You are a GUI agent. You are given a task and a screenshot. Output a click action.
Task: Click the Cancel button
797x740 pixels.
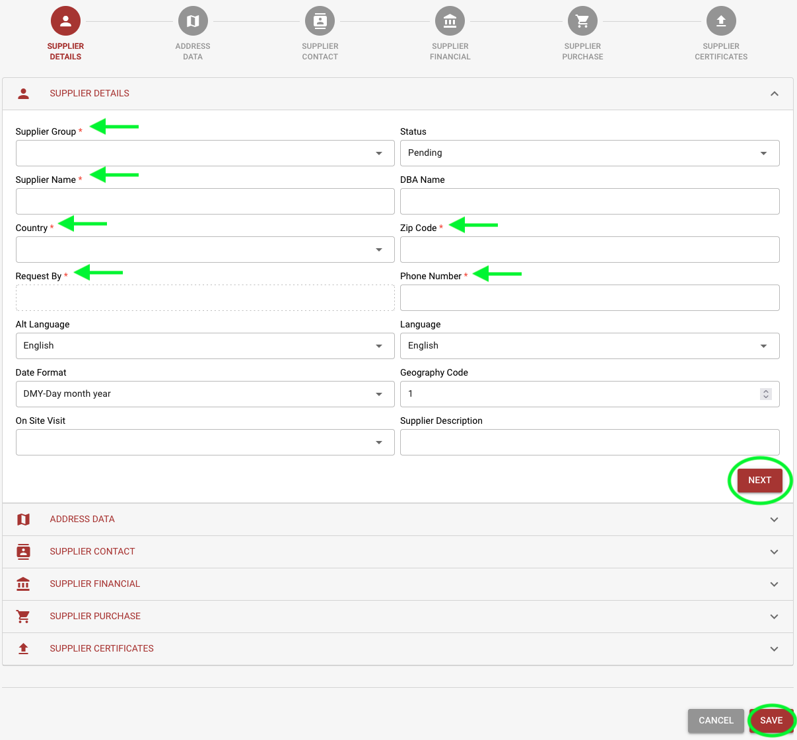coord(716,720)
